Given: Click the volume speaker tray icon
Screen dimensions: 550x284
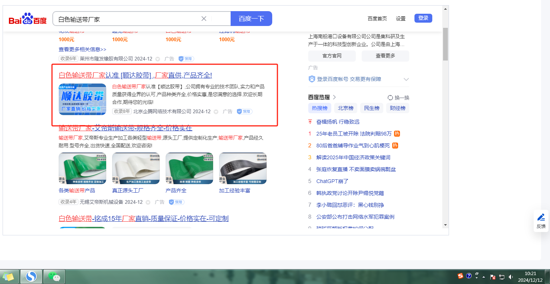Looking at the screenshot, I should (x=511, y=277).
